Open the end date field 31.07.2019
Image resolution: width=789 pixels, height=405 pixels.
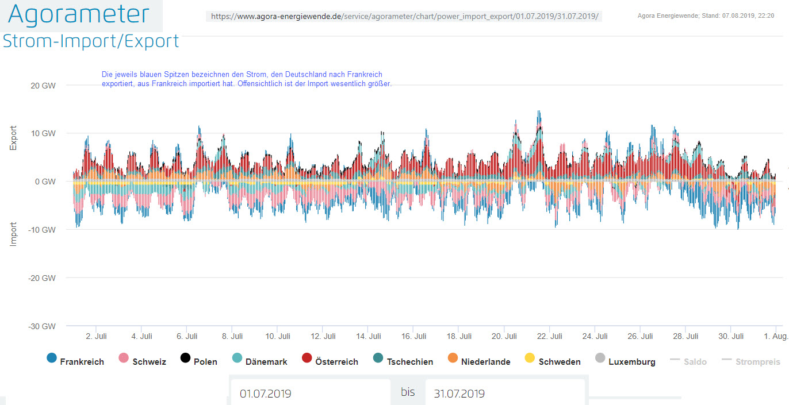coord(504,394)
